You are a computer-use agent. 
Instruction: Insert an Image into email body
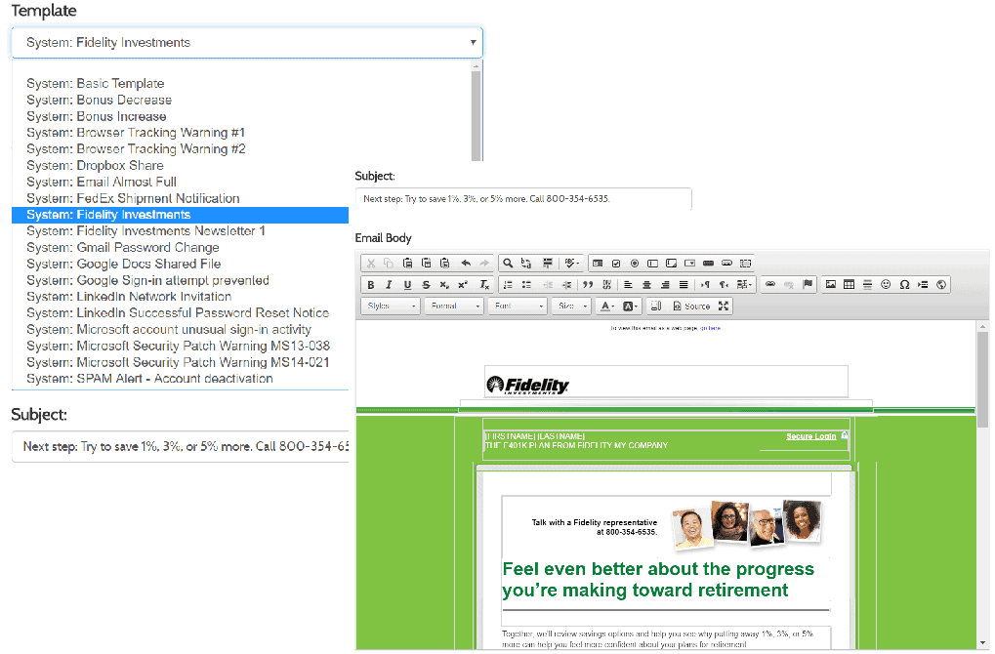[831, 285]
